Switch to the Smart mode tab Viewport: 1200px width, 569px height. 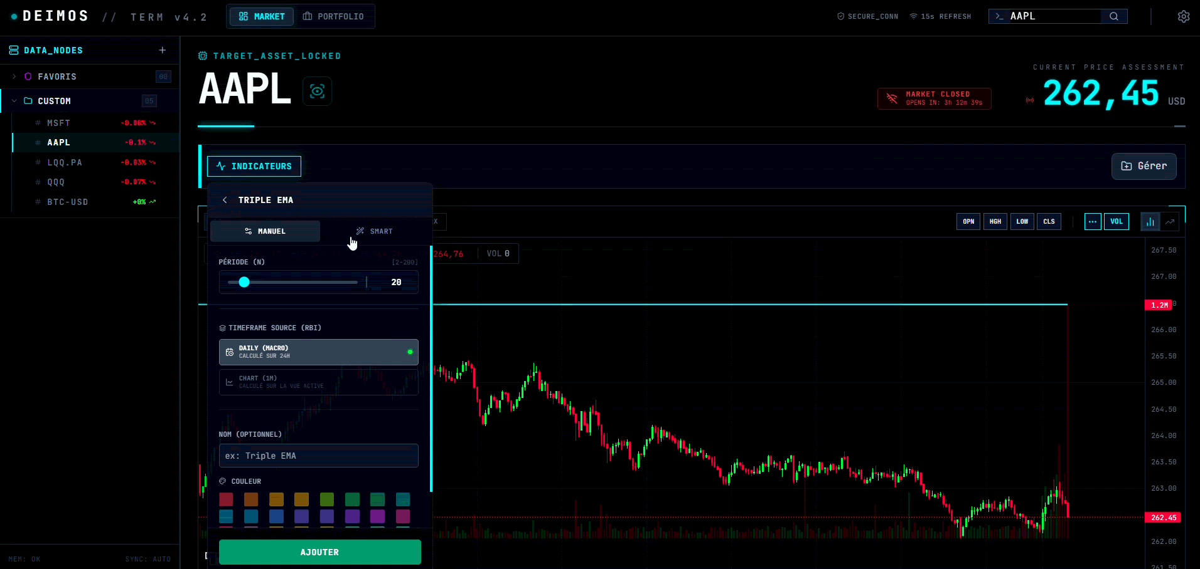(x=374, y=231)
